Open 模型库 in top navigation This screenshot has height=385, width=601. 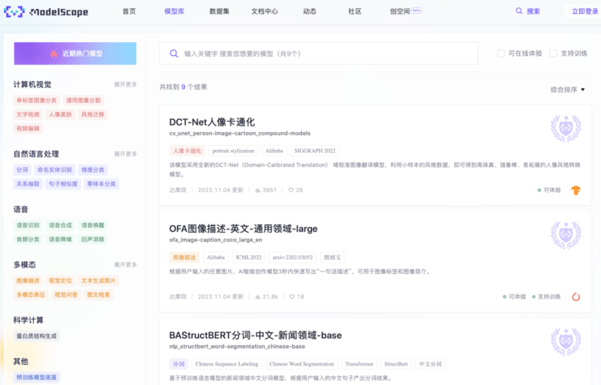(175, 11)
